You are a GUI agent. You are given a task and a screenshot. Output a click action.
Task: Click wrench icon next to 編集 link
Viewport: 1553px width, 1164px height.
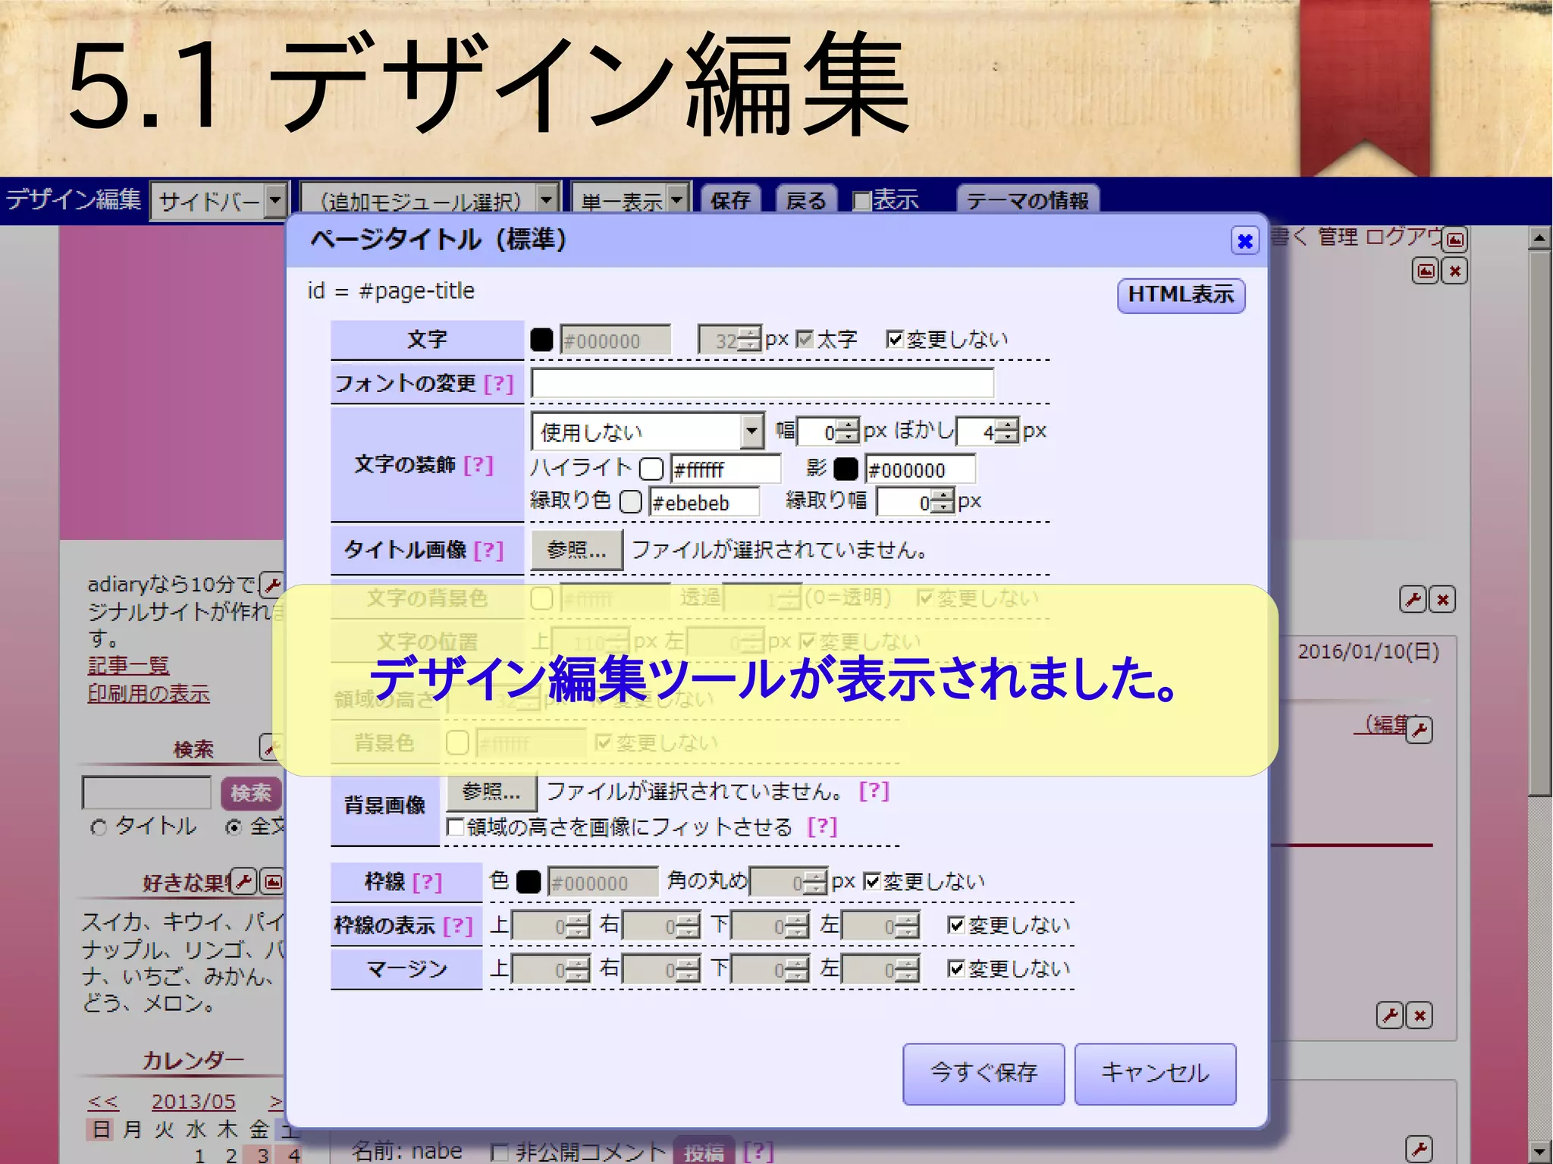tap(1419, 730)
